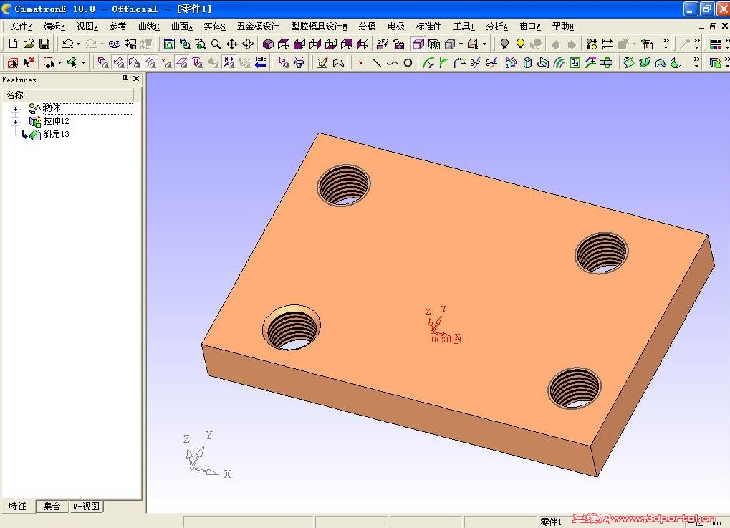Open the 分析A menu
This screenshot has height=528, width=730.
tap(496, 27)
